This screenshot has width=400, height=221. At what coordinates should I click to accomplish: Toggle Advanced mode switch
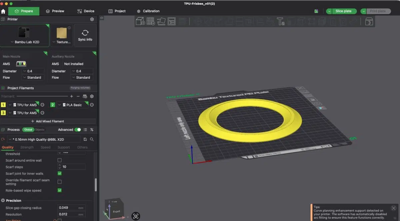point(78,130)
